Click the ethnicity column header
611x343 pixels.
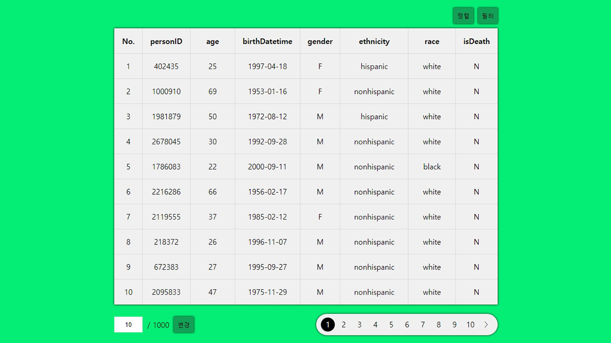click(x=374, y=41)
